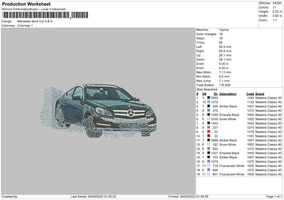The height and width of the screenshot is (200, 284).
Task: Click the 'Colorway 1' value
Action: (25, 25)
